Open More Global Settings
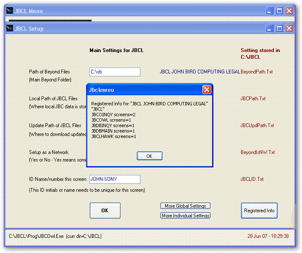Screen dimensions: 302x253 tap(185, 206)
